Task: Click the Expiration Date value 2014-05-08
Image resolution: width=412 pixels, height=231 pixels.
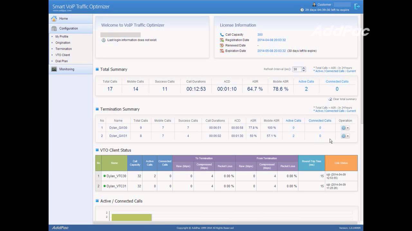Action: coord(272,51)
